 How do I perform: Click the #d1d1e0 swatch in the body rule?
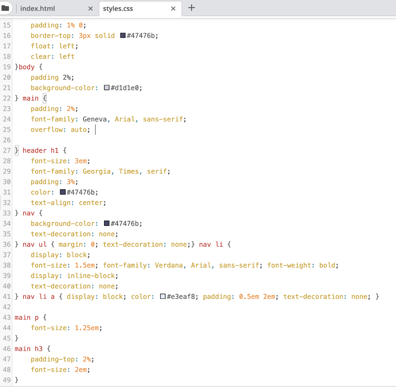[106, 88]
